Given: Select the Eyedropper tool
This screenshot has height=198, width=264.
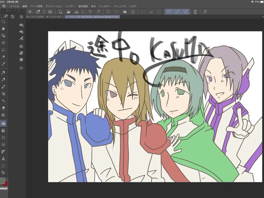Looking at the screenshot, I should 3,64.
